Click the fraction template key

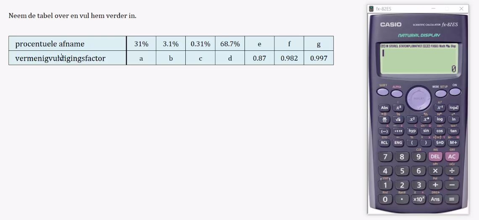point(384,120)
